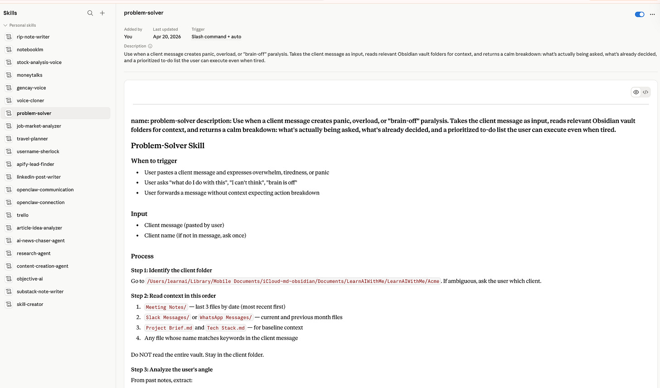Click the Project Brief.md code label

point(169,328)
